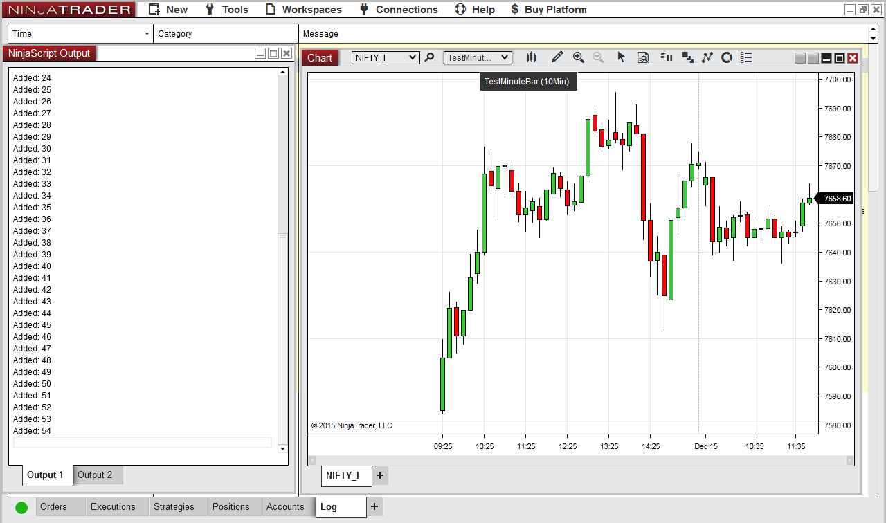Add a new chart tab with plus

(380, 475)
